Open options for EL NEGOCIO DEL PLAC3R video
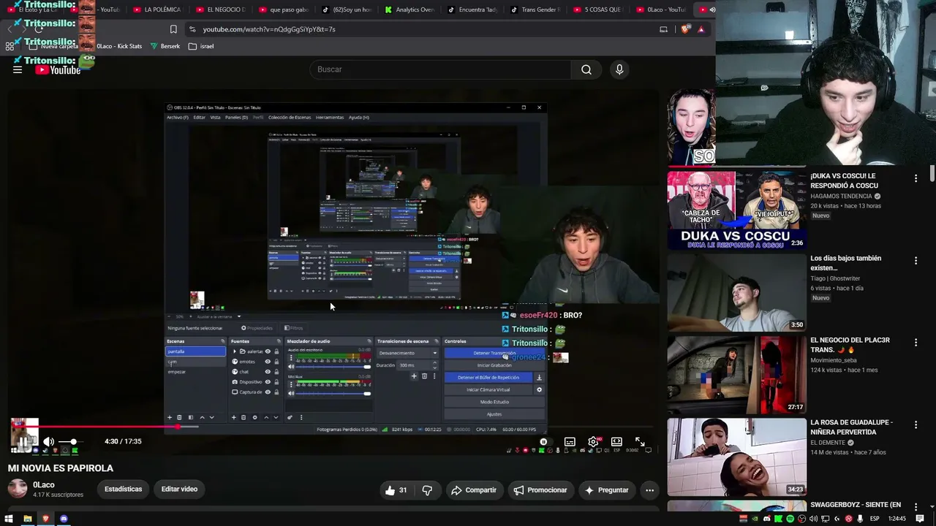Screen dimensions: 936x526 click(x=916, y=343)
